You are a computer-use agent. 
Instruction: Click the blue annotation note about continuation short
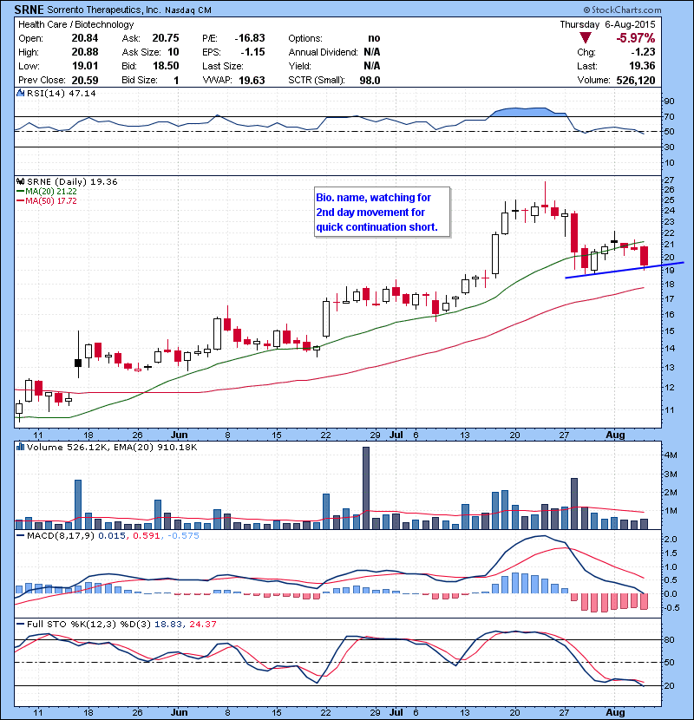pyautogui.click(x=382, y=212)
